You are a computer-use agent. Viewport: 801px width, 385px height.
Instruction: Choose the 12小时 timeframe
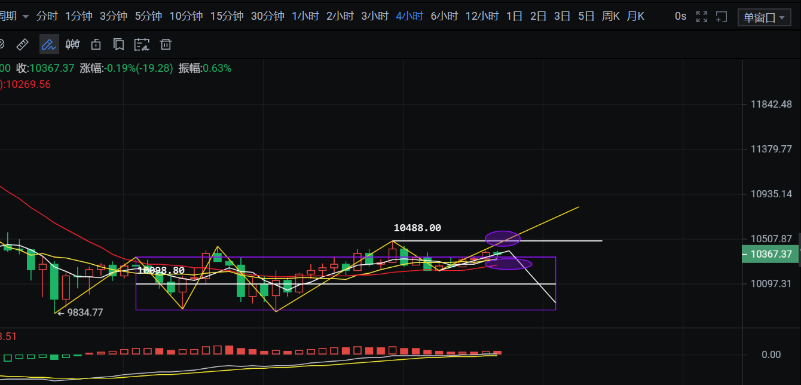pos(482,16)
